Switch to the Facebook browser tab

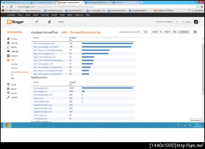[x=124, y=2]
